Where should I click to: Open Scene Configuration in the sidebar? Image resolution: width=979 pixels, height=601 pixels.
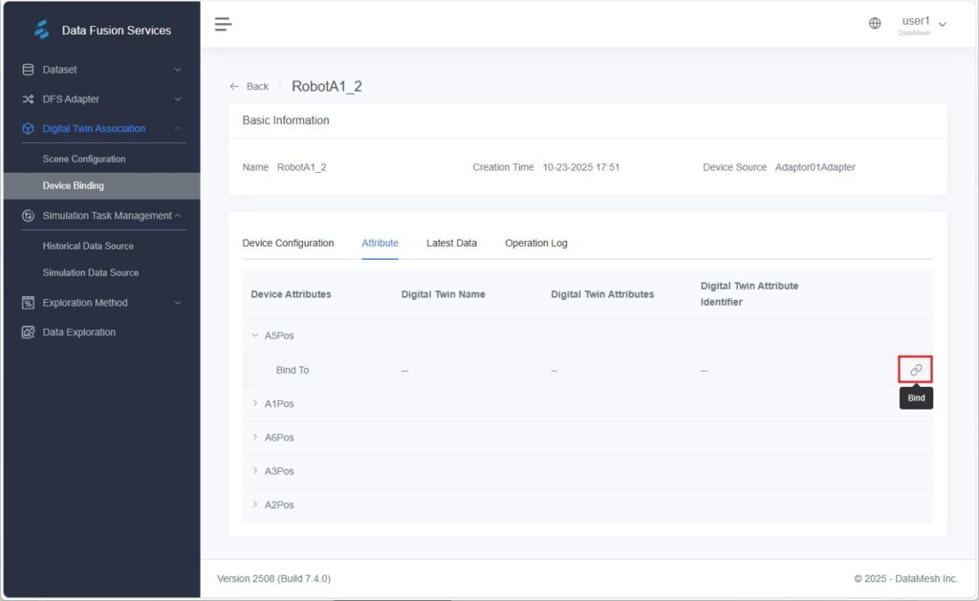[84, 159]
